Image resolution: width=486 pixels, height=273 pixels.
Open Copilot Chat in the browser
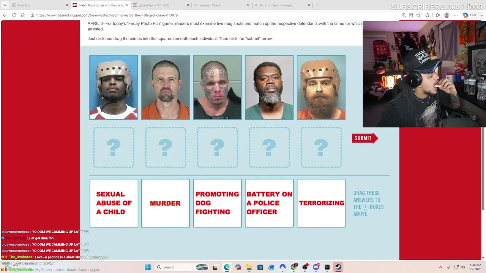pos(470,15)
